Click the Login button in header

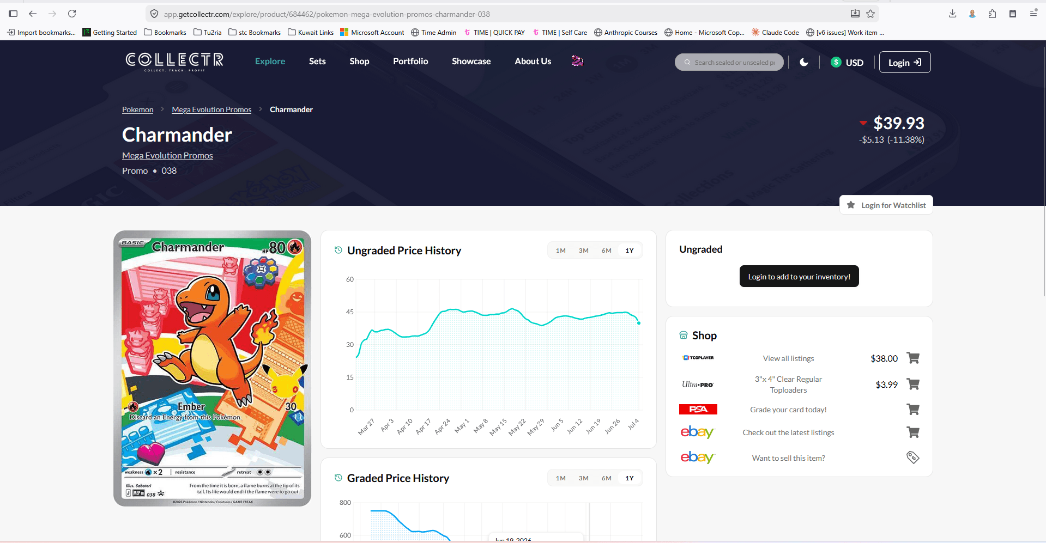[905, 62]
